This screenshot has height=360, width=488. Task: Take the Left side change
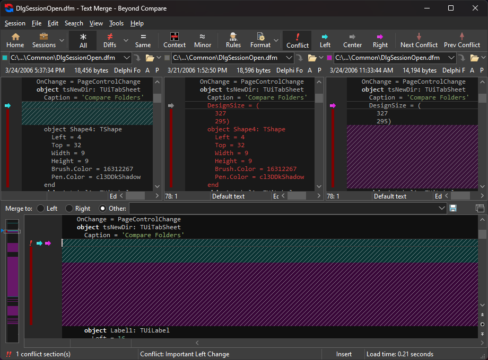325,40
